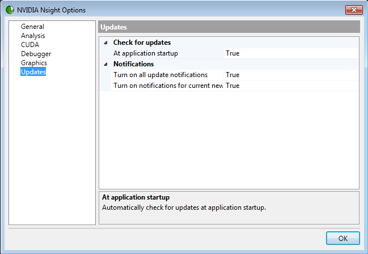The image size is (368, 254).
Task: Collapse the Notifications section triangle
Action: point(105,64)
